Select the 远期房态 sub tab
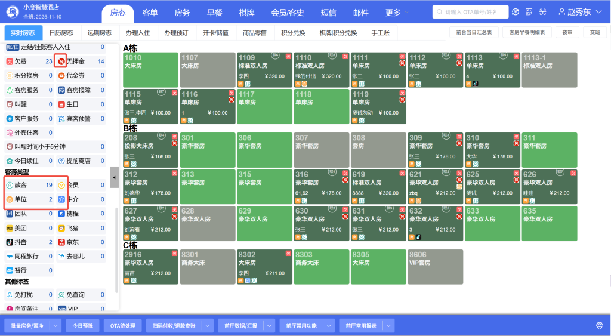This screenshot has height=336, width=611. (x=100, y=33)
